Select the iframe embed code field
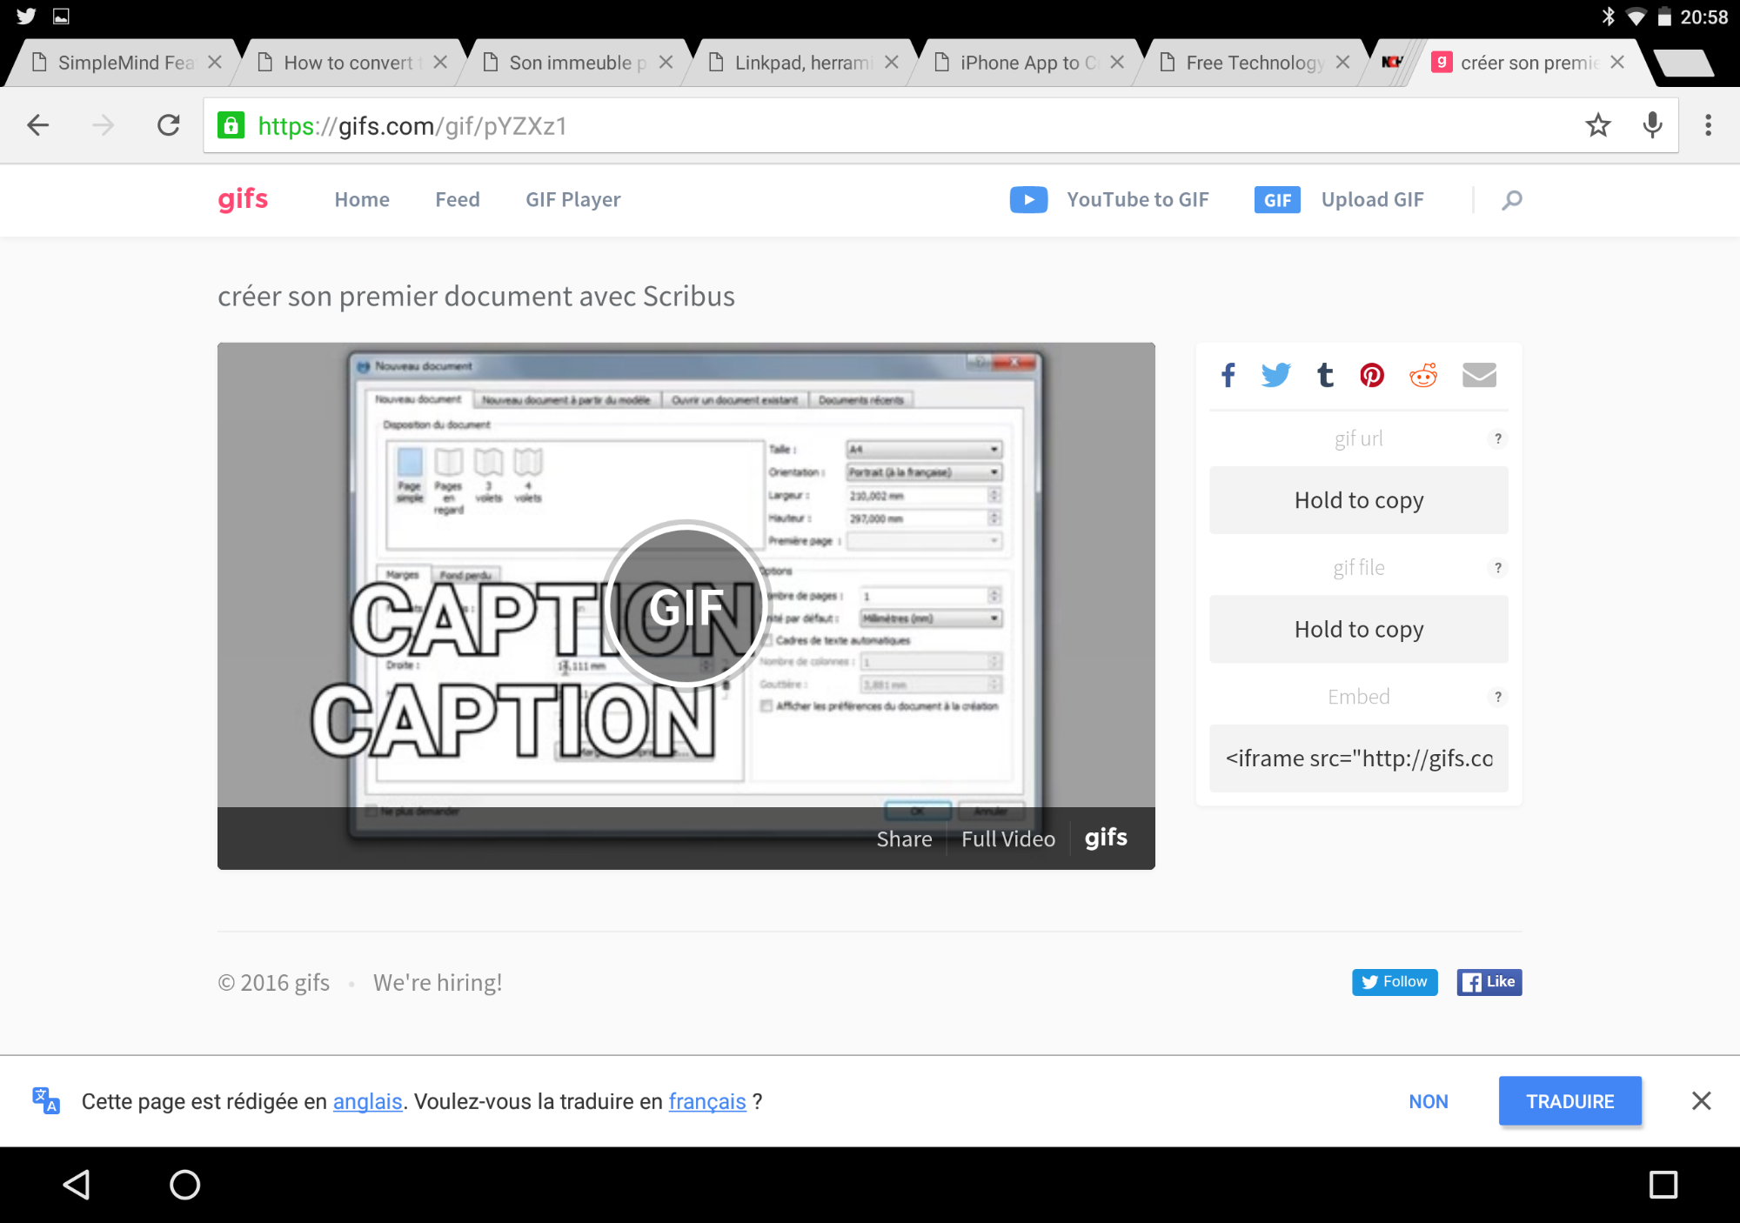The width and height of the screenshot is (1740, 1223). click(1359, 759)
